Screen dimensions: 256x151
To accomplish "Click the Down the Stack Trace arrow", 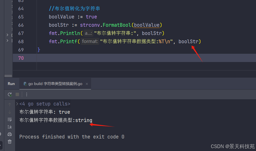I will click(10, 112).
